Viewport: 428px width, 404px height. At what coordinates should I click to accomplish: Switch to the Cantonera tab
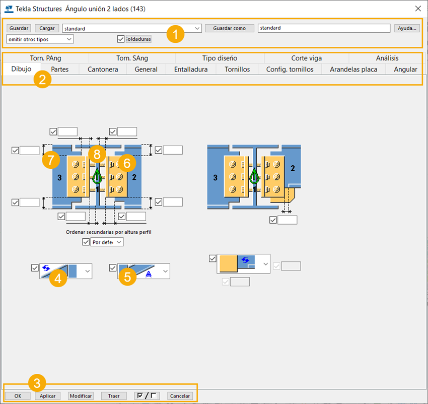(x=103, y=69)
